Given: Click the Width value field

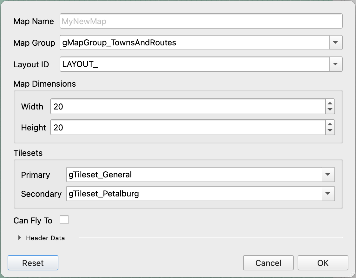Looking at the screenshot, I should [187, 107].
